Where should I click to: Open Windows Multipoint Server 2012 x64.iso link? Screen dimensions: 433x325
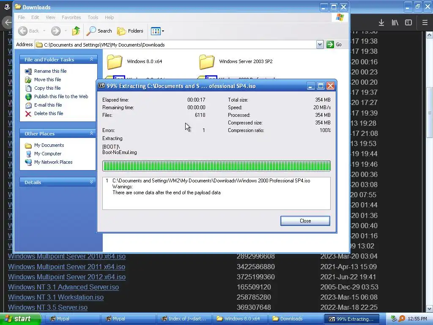[x=67, y=277]
